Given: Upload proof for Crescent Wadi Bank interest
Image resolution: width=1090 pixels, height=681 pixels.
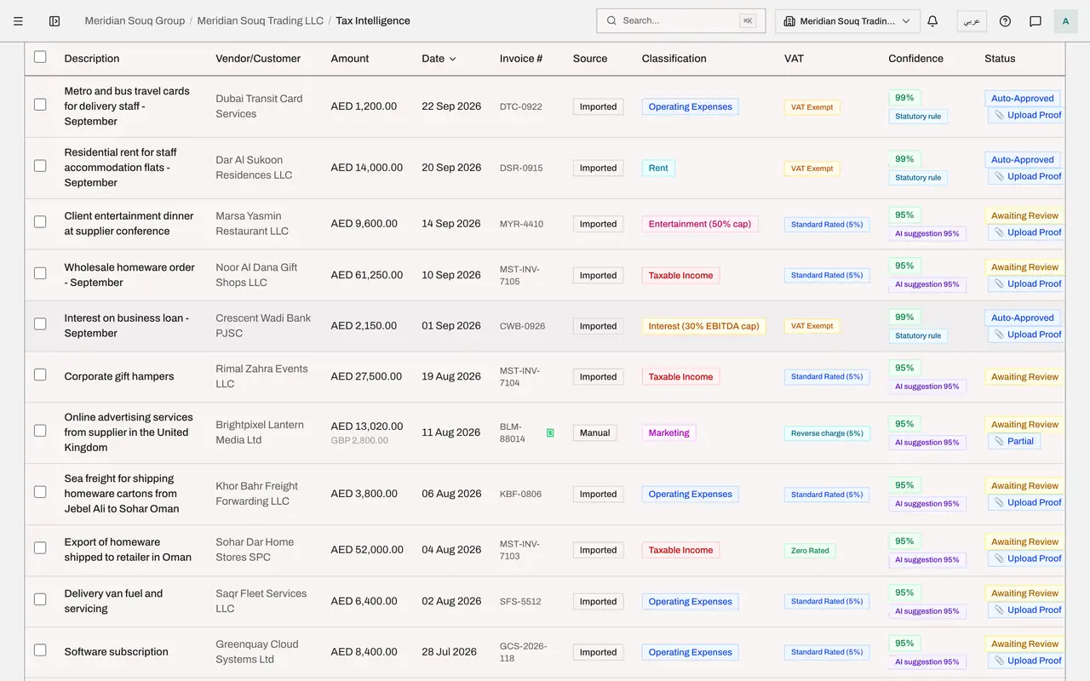Looking at the screenshot, I should click(1027, 335).
